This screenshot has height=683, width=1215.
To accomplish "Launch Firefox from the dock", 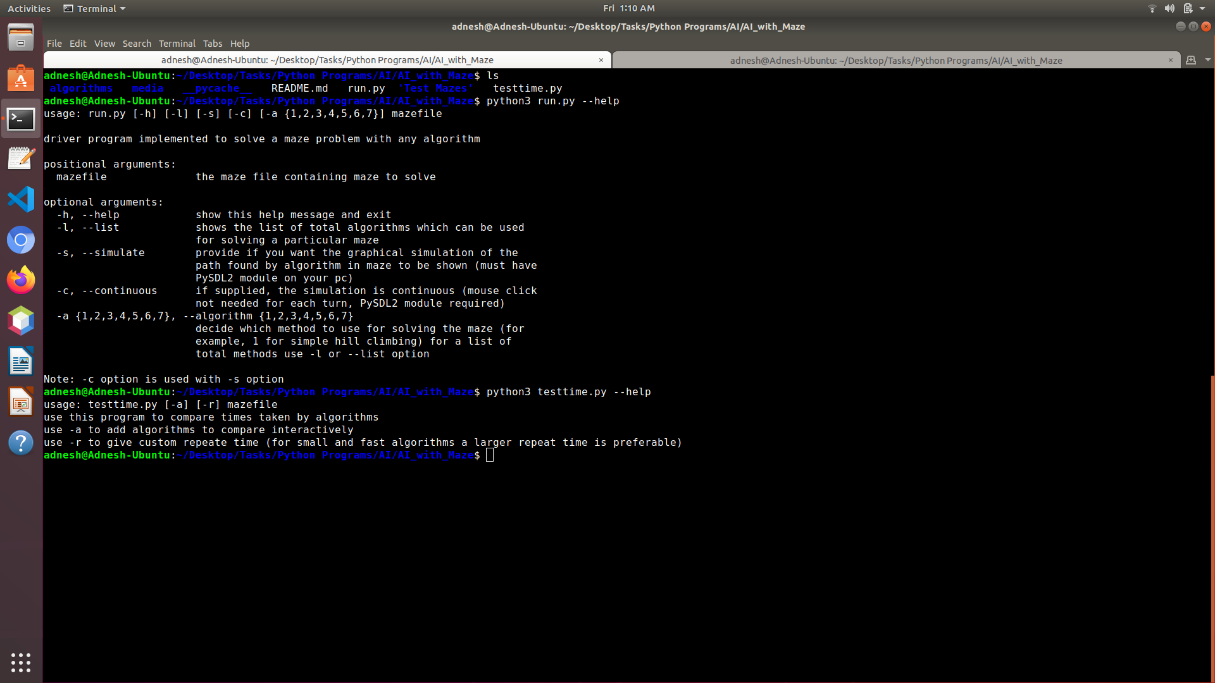I will [21, 280].
